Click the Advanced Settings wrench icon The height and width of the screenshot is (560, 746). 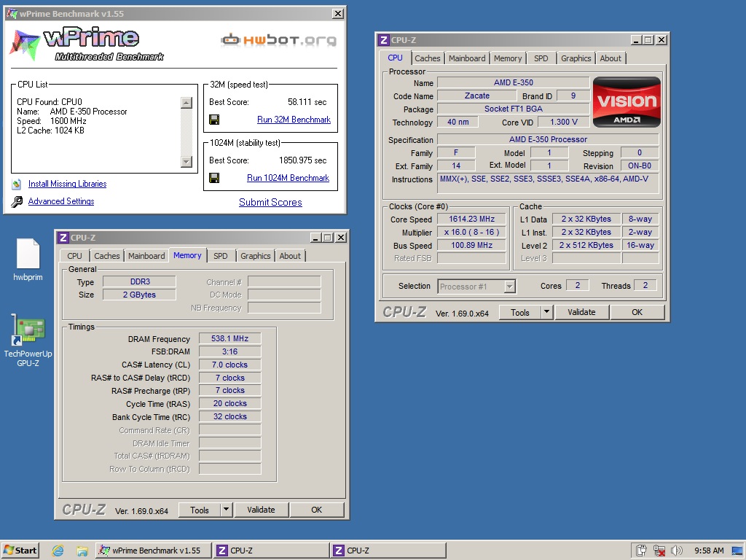pyautogui.click(x=17, y=201)
